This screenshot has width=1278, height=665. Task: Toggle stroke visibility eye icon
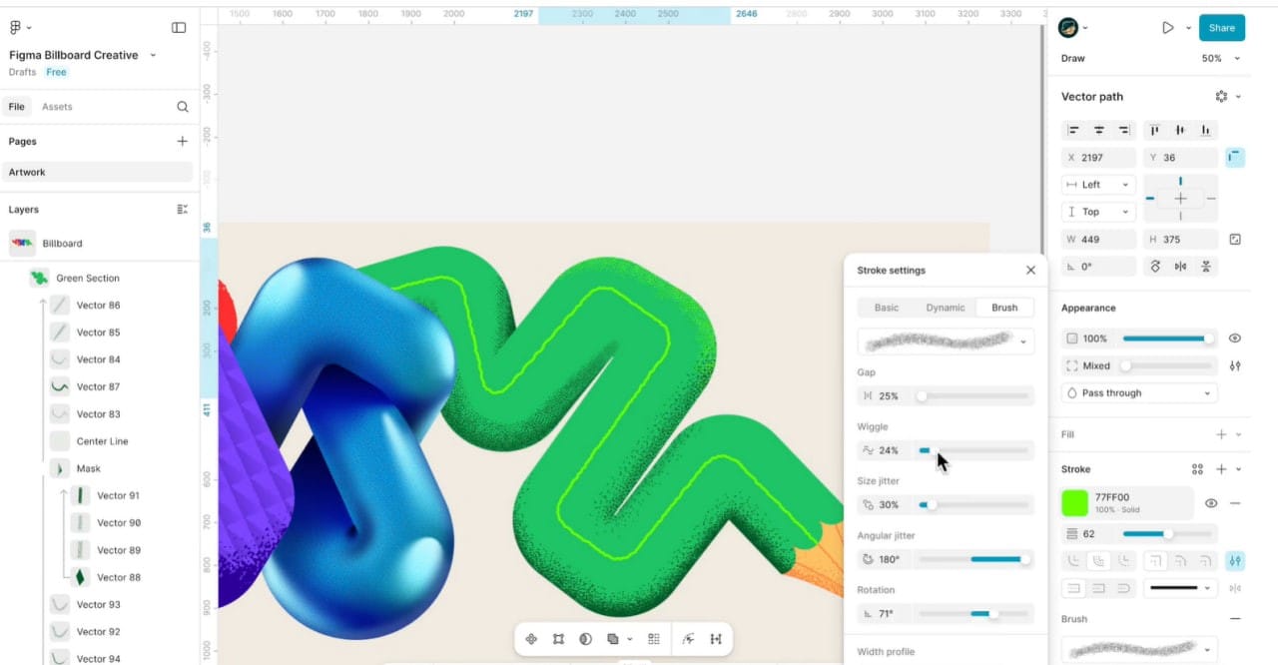(x=1211, y=503)
